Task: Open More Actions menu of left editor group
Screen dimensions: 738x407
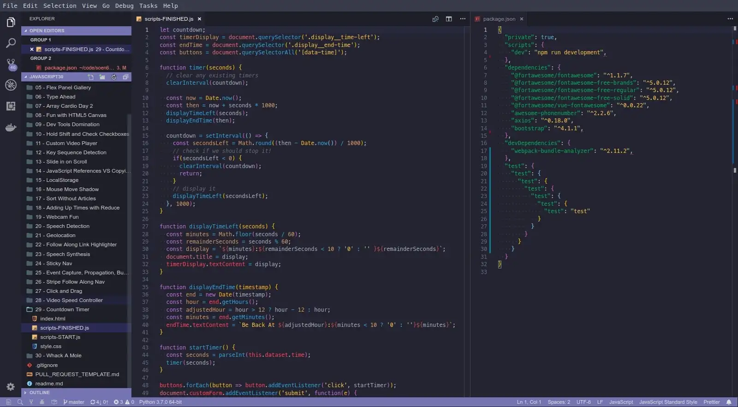Action: pos(463,19)
